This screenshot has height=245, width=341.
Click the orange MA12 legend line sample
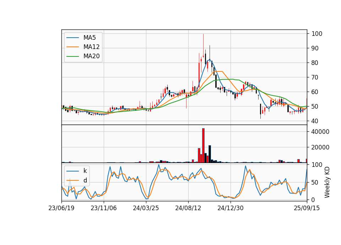pyautogui.click(x=72, y=47)
